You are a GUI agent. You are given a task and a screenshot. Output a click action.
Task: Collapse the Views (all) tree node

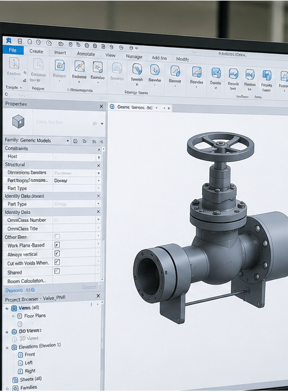point(7,309)
